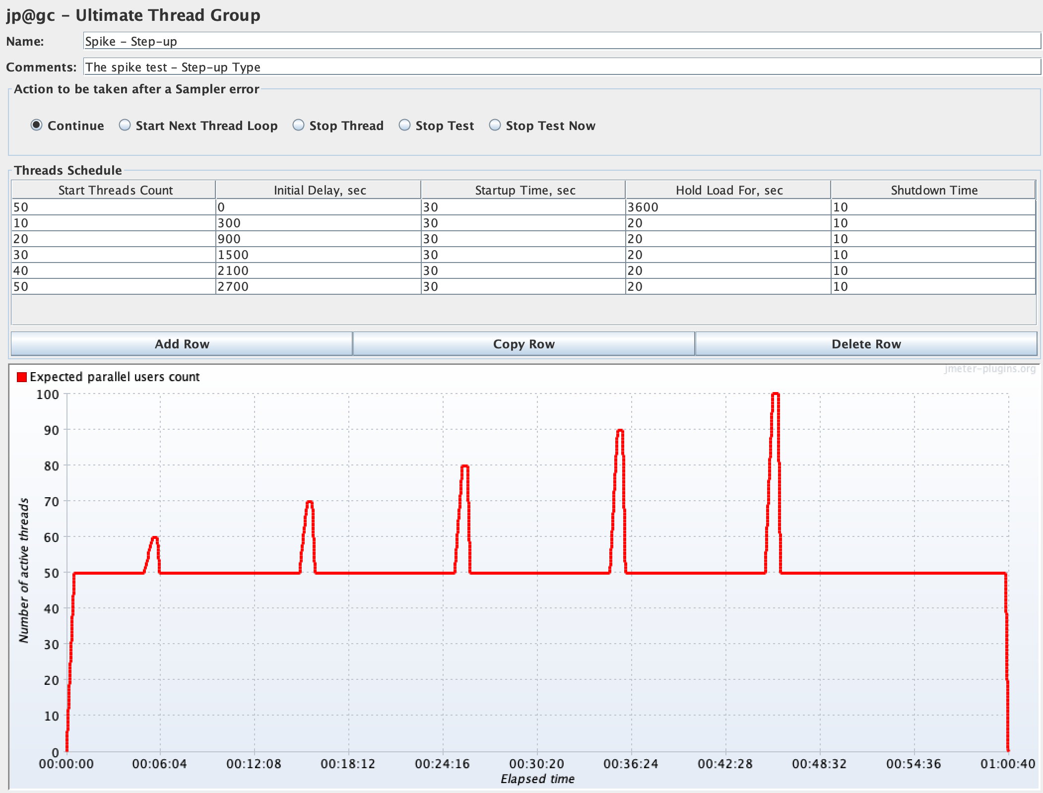Click the Shutdown Time column header

click(x=933, y=190)
